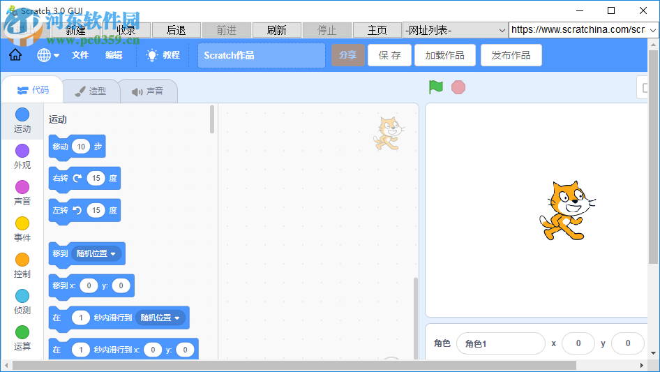Click right window scrollbar down arrow

653,353
